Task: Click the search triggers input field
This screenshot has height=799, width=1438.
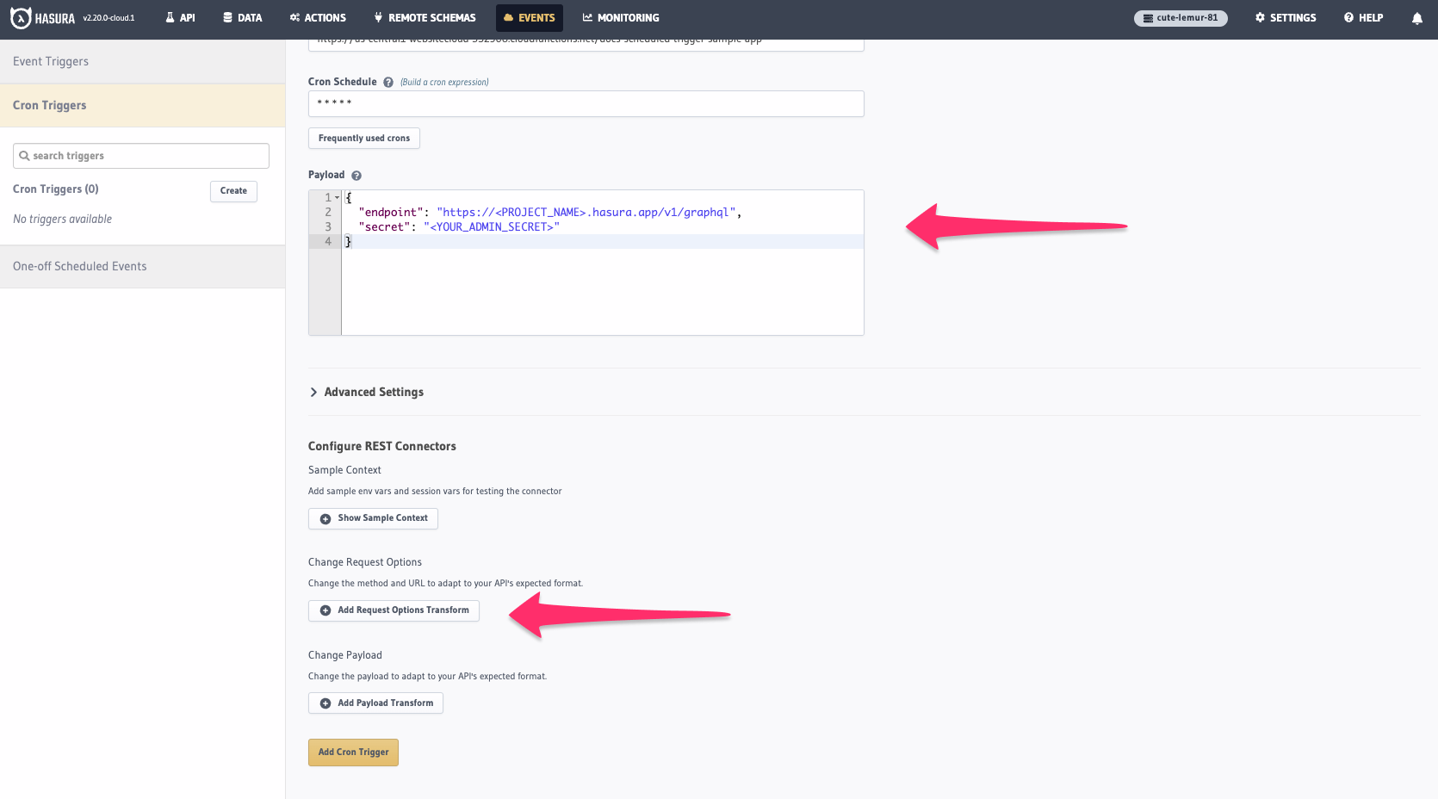Action: (x=140, y=155)
